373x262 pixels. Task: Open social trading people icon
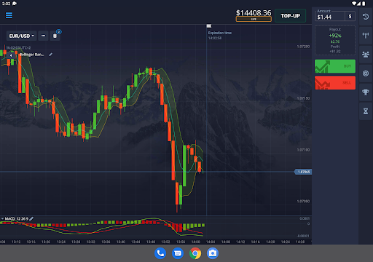click(x=366, y=55)
